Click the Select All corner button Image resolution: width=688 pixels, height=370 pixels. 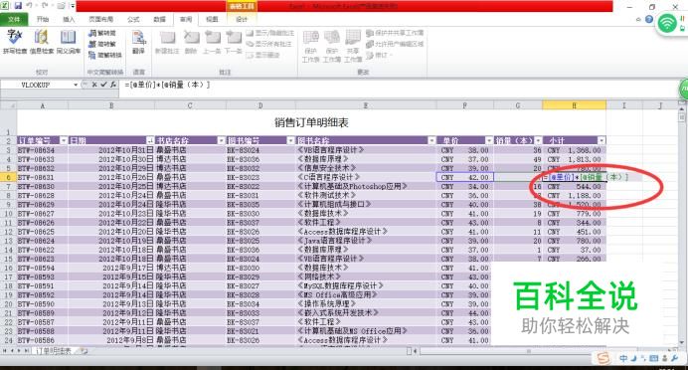8,105
